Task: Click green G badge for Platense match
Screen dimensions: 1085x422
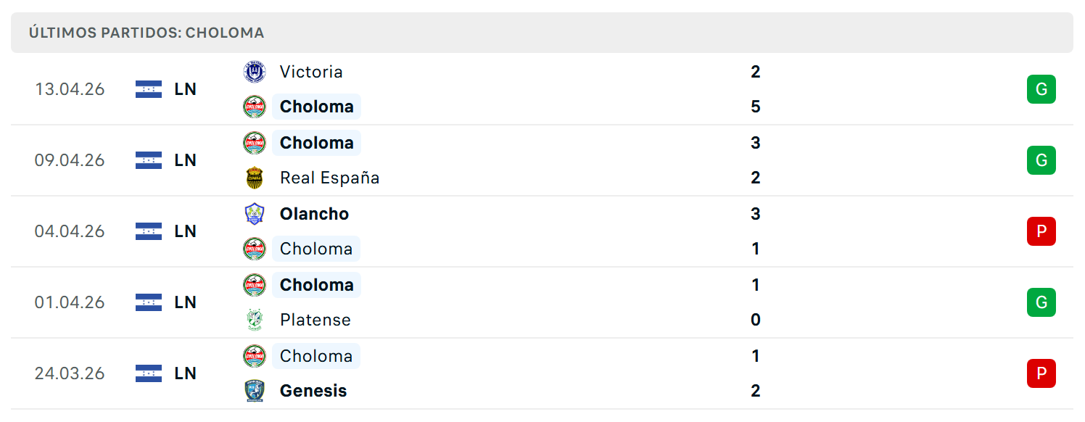Action: 1041,302
